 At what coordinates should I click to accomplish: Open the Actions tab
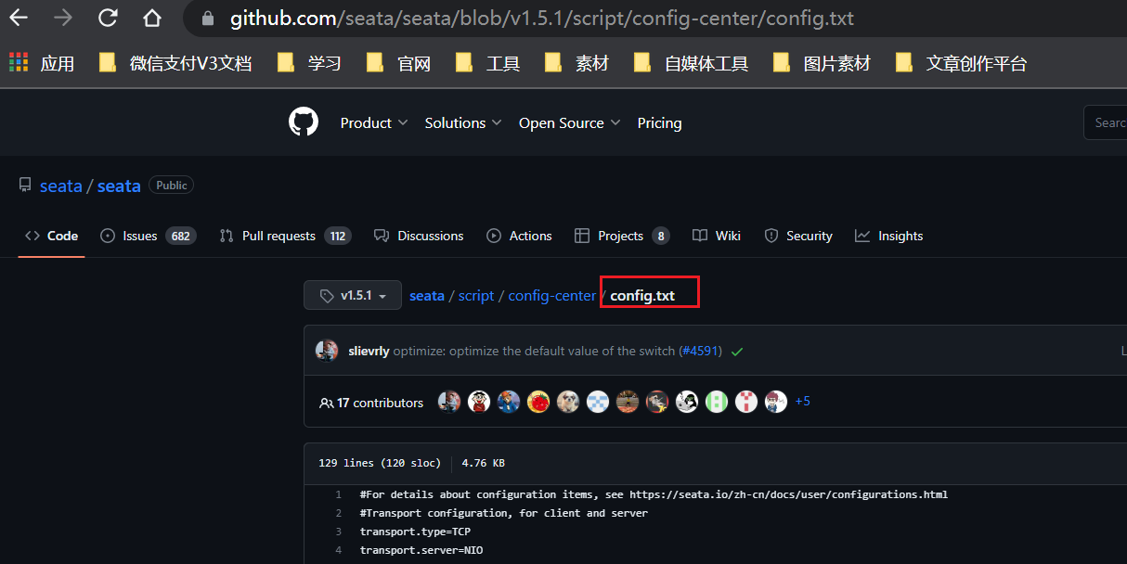[519, 236]
